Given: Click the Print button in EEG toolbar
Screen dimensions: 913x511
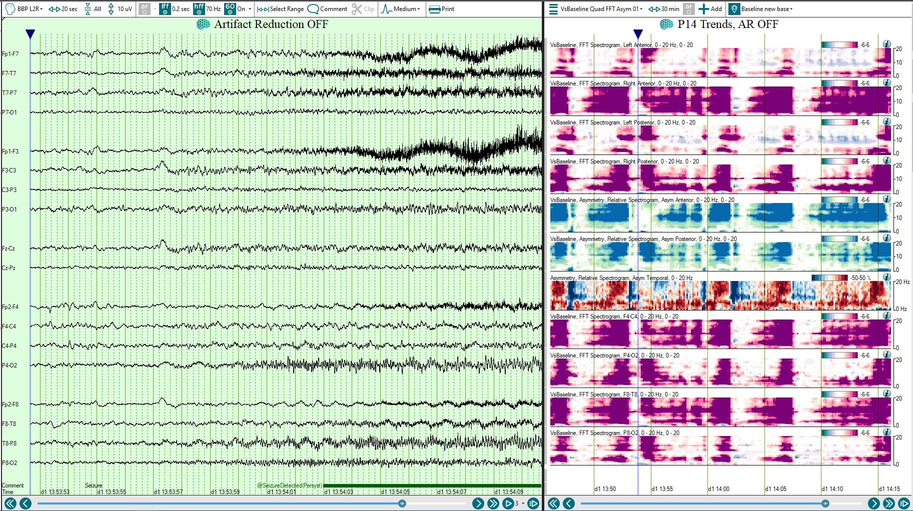Looking at the screenshot, I should point(441,8).
